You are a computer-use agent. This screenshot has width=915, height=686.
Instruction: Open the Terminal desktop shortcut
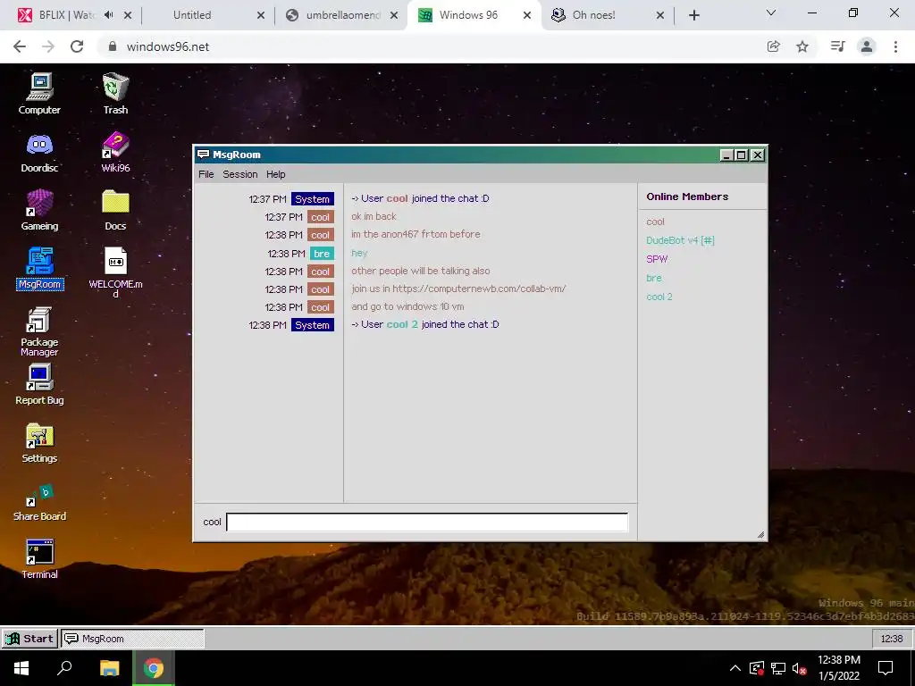pyautogui.click(x=39, y=559)
